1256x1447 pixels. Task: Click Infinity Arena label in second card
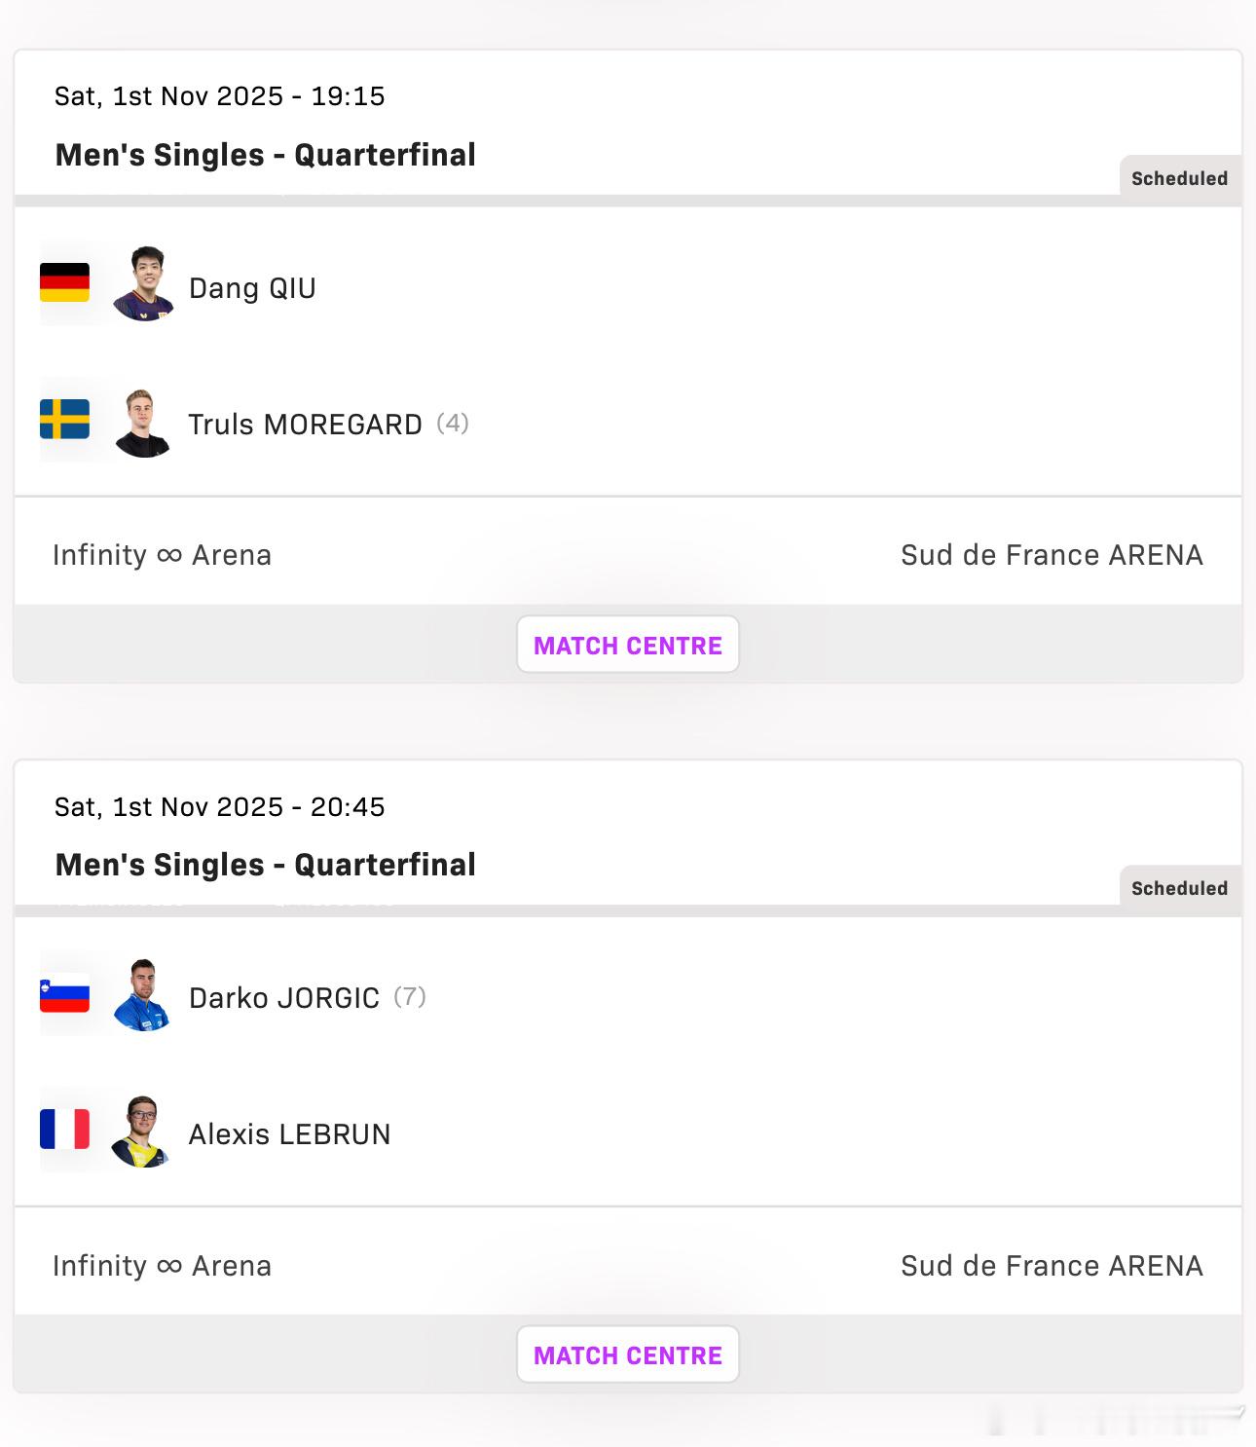coord(162,1266)
